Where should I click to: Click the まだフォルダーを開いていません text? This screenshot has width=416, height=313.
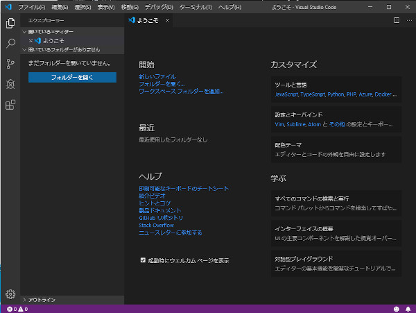tap(69, 63)
